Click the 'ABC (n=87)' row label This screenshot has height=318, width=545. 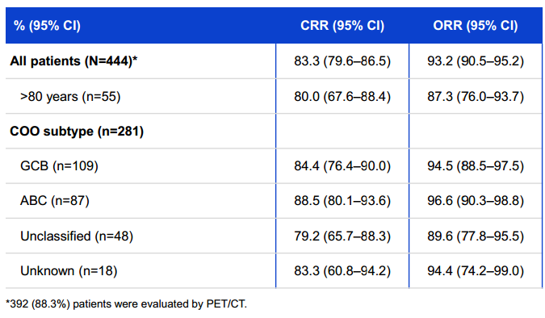55,201
